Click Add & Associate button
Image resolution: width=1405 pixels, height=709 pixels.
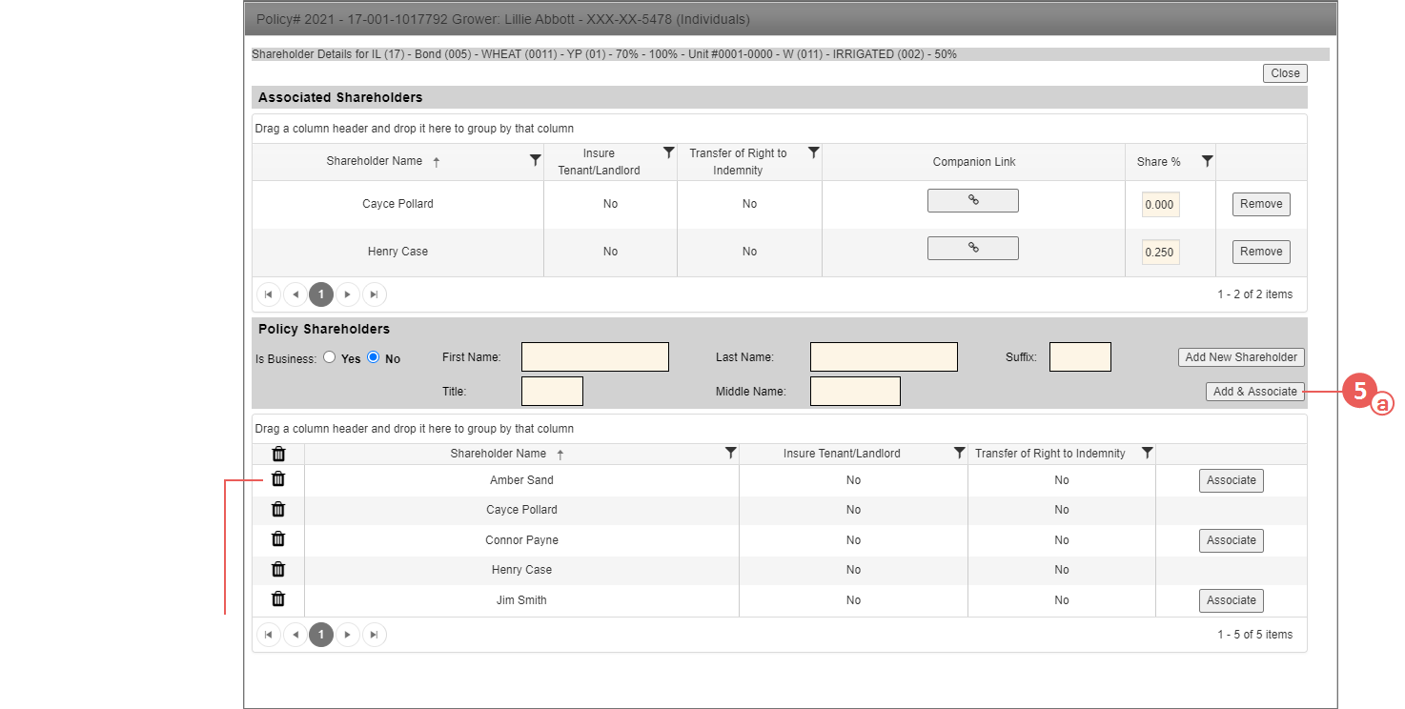coord(1255,392)
